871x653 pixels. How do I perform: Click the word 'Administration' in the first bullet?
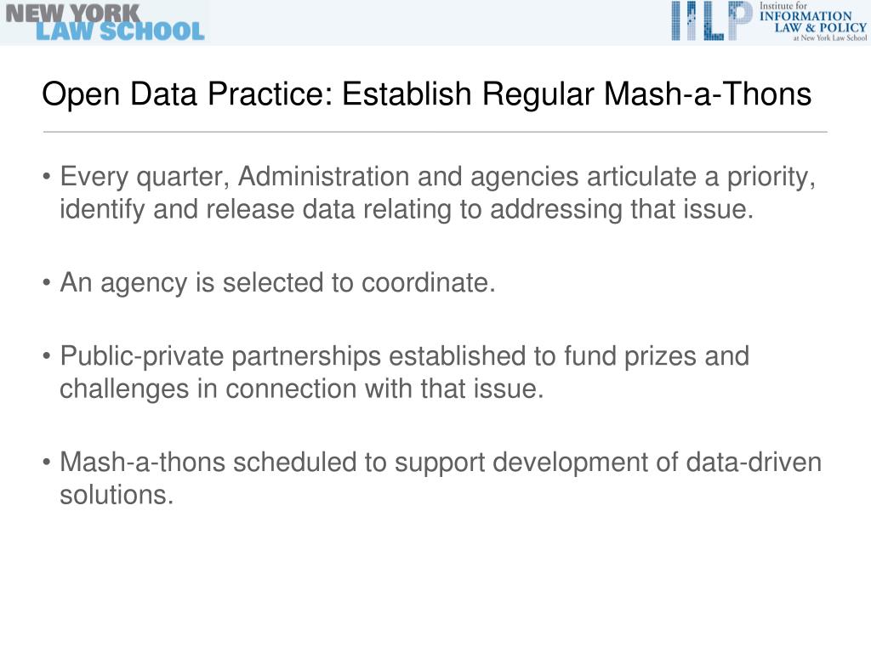324,177
